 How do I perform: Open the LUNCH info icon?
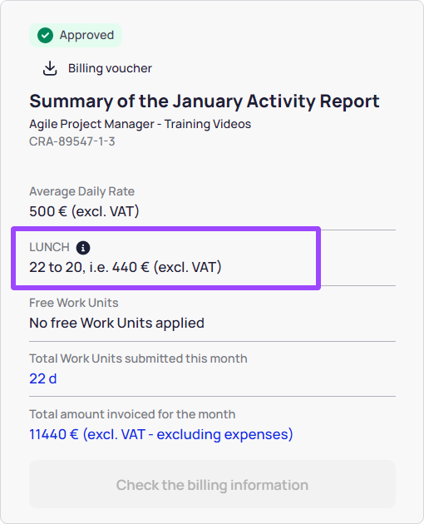(x=83, y=248)
